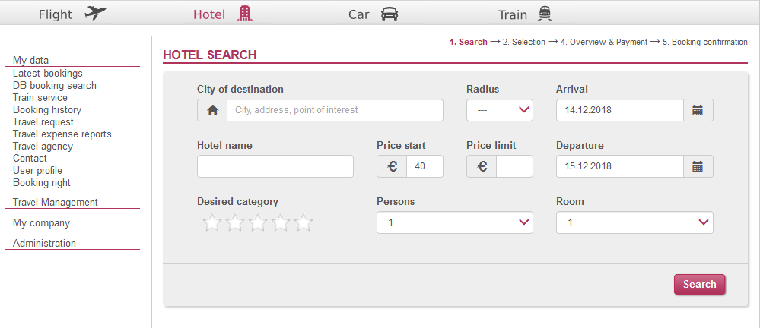Image resolution: width=760 pixels, height=328 pixels.
Task: Click the hotel building icon
Action: [245, 14]
